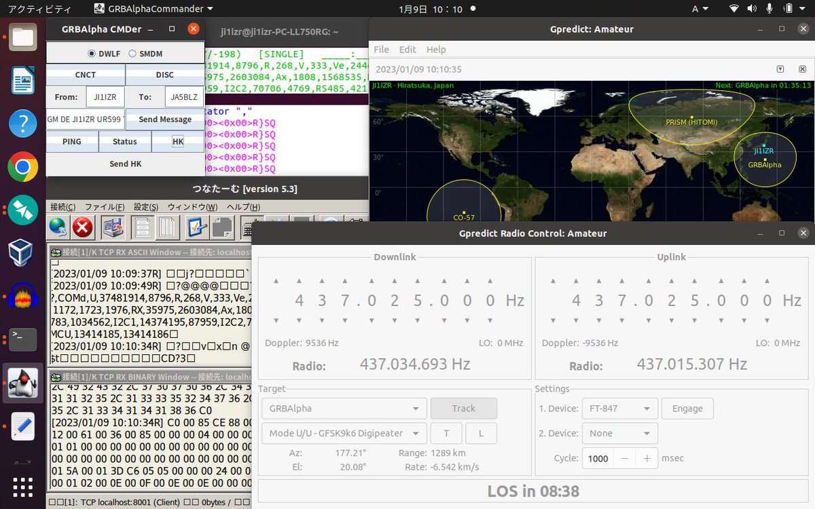Click the アクティビティ button in top bar
The image size is (815, 509).
click(x=39, y=9)
